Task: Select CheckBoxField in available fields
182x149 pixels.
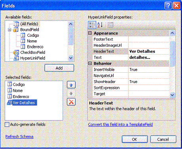Action: (x=33, y=53)
